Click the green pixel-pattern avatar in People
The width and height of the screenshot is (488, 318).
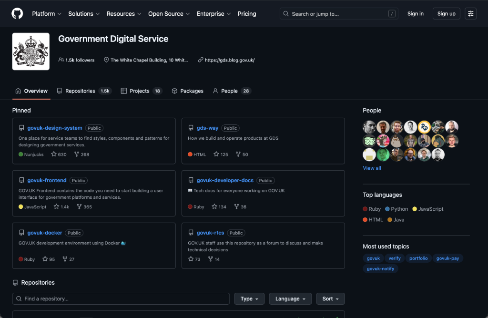tap(369, 141)
